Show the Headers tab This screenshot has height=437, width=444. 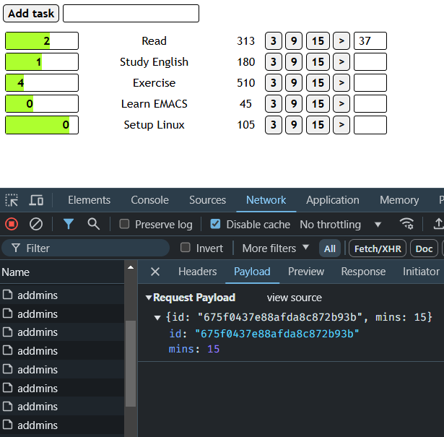pos(197,272)
